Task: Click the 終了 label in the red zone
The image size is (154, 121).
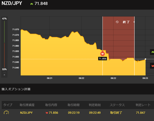Action: tap(126, 22)
